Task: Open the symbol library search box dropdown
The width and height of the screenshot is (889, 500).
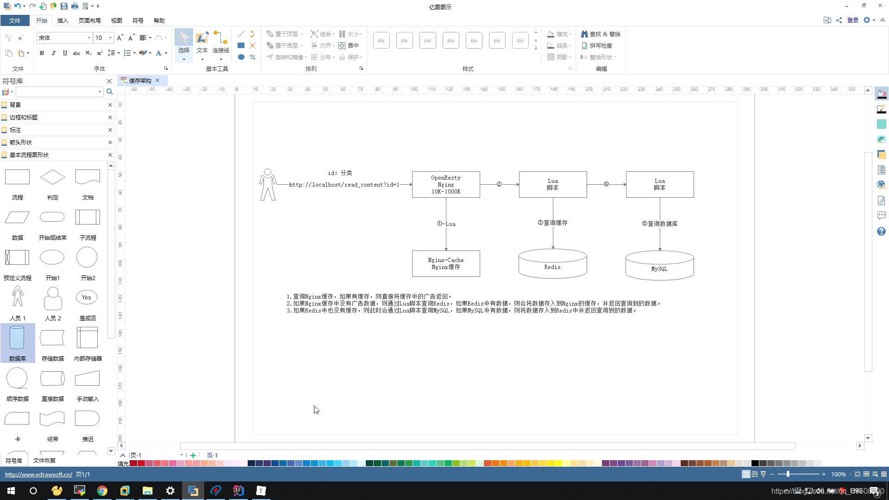Action: [100, 92]
